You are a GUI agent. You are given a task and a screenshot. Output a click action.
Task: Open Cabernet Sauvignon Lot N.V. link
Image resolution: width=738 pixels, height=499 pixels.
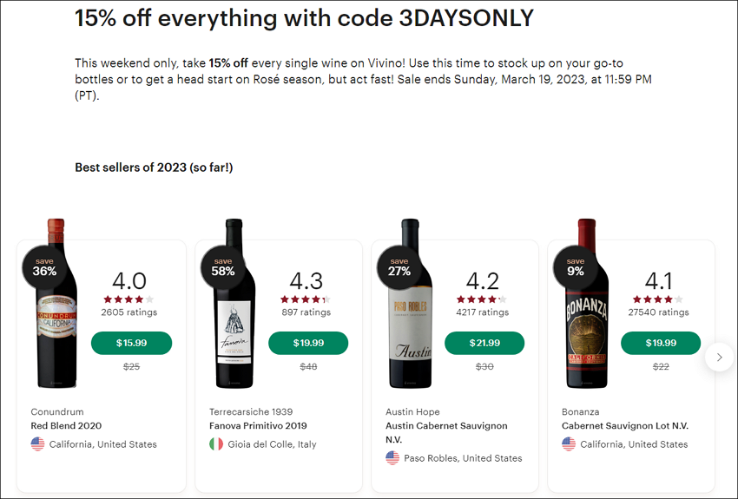click(x=624, y=425)
